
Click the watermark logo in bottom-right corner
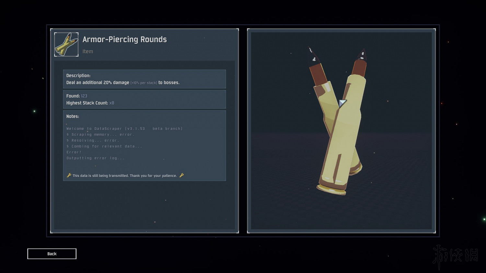point(455,256)
